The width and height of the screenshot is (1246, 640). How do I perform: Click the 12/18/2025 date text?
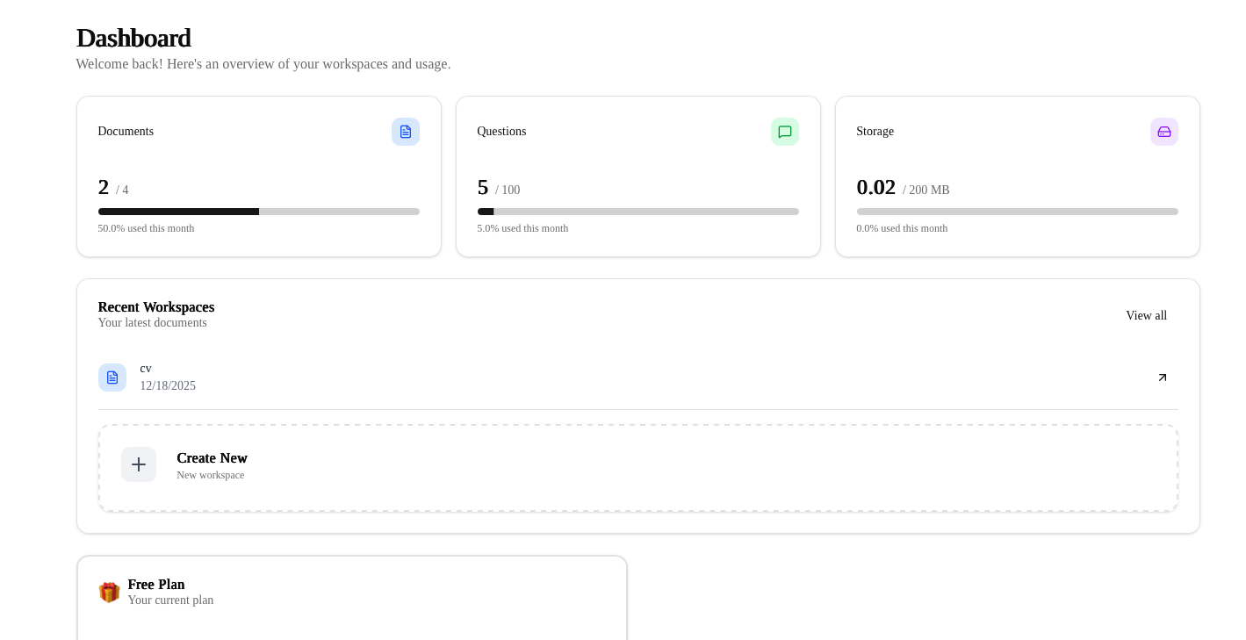tap(168, 386)
